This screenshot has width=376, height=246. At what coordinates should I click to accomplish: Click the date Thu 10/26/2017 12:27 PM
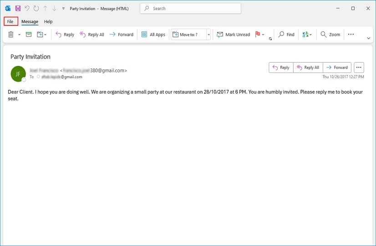coord(343,77)
